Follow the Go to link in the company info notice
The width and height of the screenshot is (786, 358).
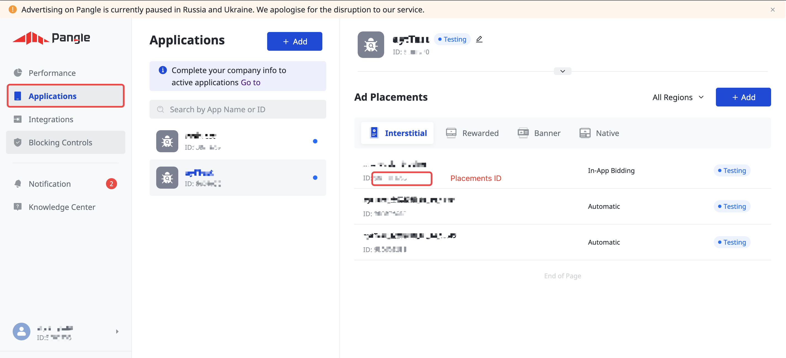[250, 82]
